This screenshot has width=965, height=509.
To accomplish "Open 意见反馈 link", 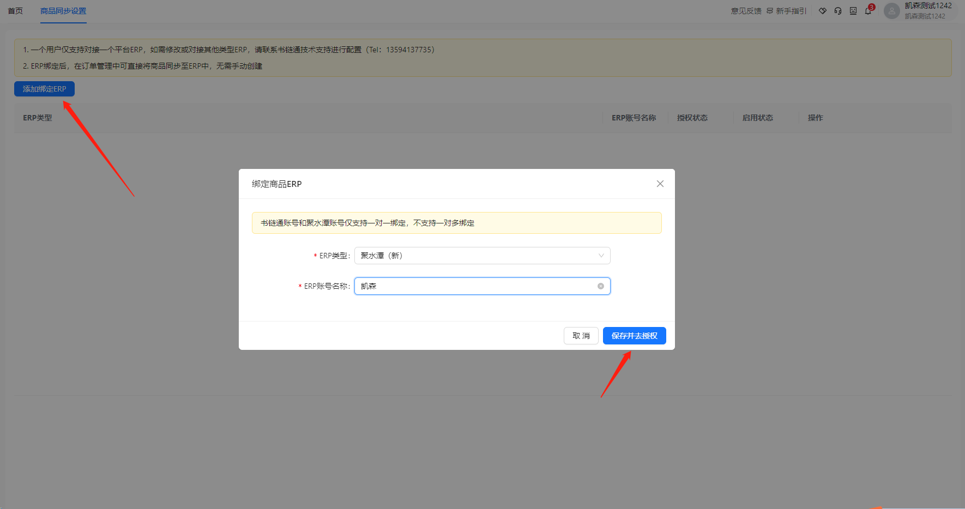I will (746, 11).
